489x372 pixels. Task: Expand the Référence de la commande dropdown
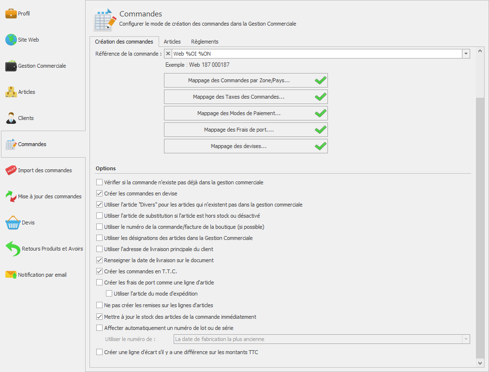pos(466,54)
